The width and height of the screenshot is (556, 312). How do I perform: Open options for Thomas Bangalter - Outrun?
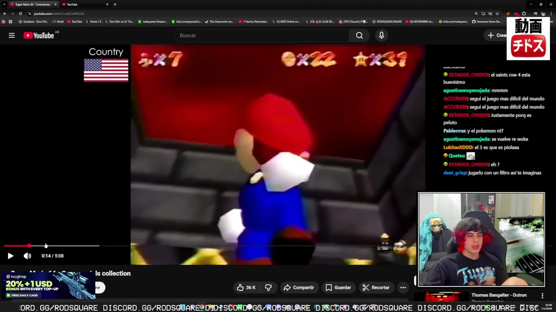coord(542,296)
